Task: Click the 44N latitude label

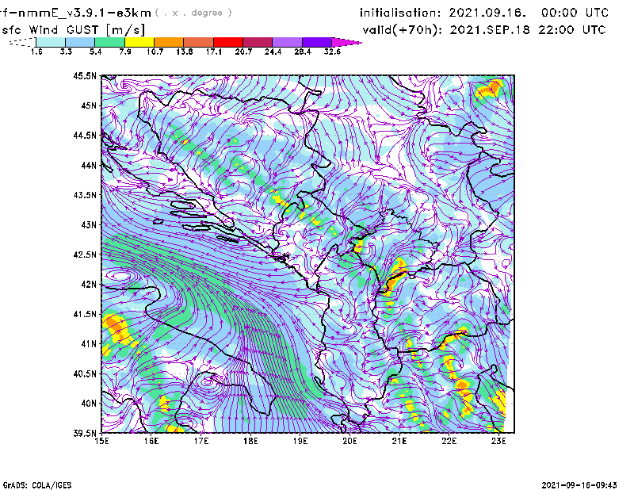Action: click(x=89, y=165)
